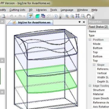Select the Mode property row
Image resolution: width=109 pixels, height=109 pixels.
point(101,44)
